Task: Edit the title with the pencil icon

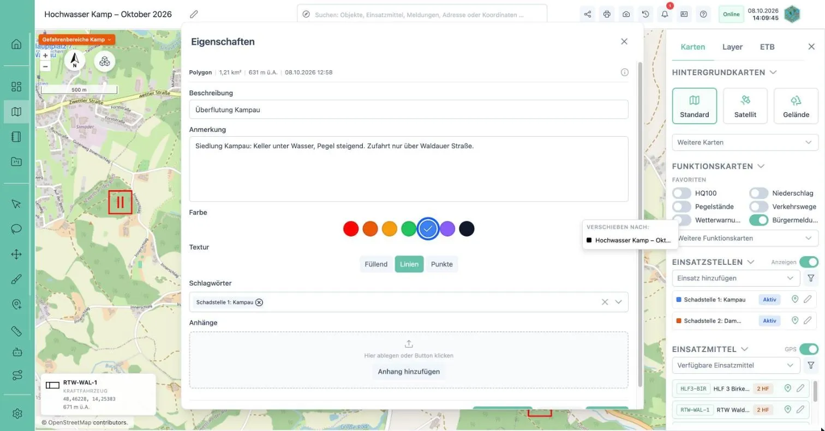Action: [x=194, y=14]
